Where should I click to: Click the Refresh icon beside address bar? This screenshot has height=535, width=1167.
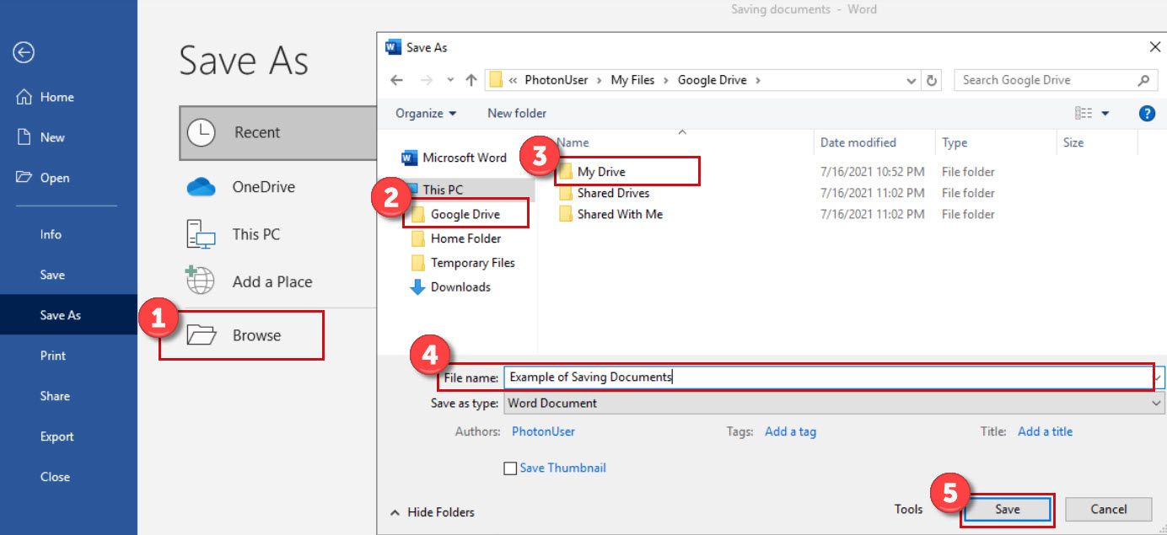(931, 80)
